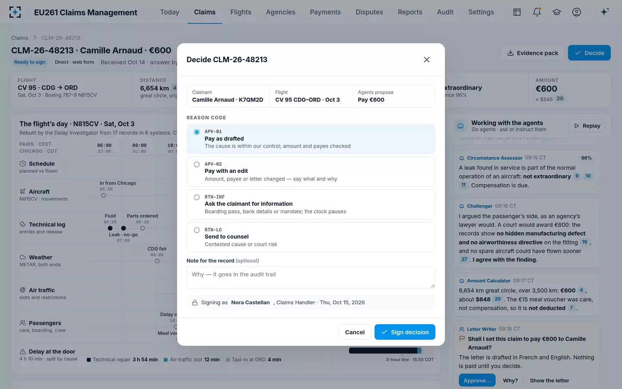The width and height of the screenshot is (622, 389).
Task: Click the In from Chicago timeline marker
Action: [104, 195]
